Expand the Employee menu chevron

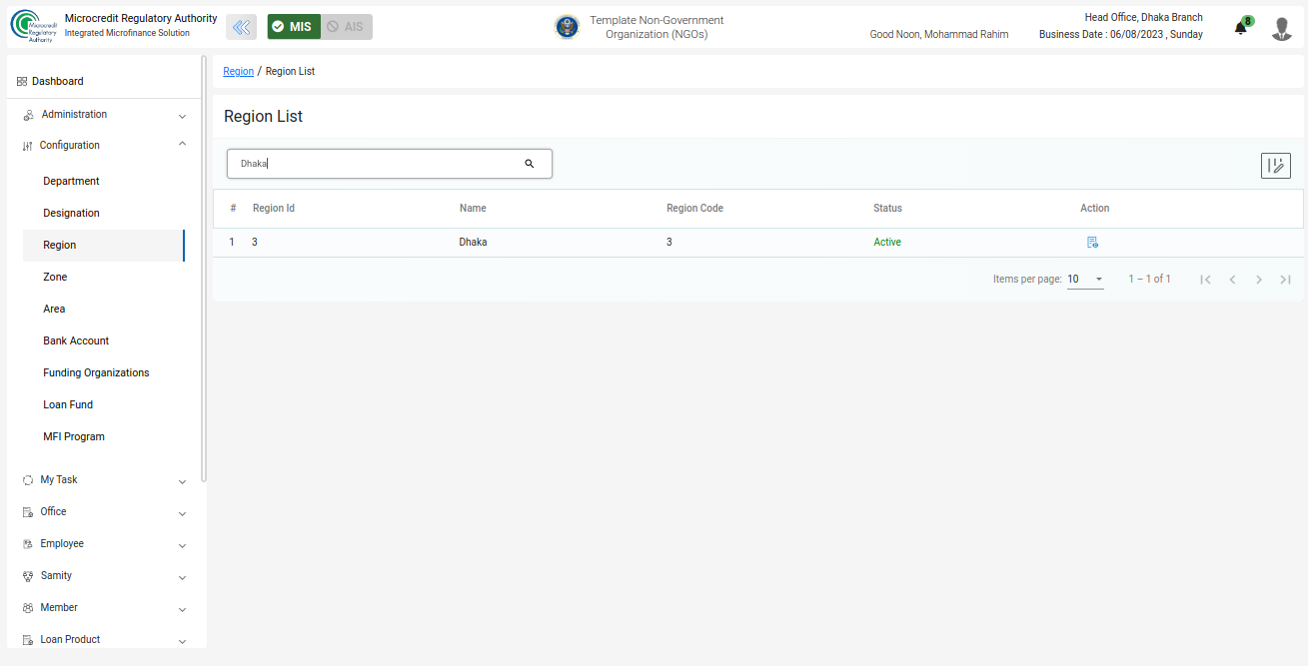click(182, 545)
